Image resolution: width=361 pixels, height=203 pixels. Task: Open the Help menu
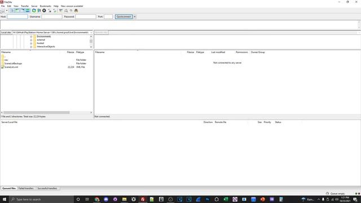56,6
